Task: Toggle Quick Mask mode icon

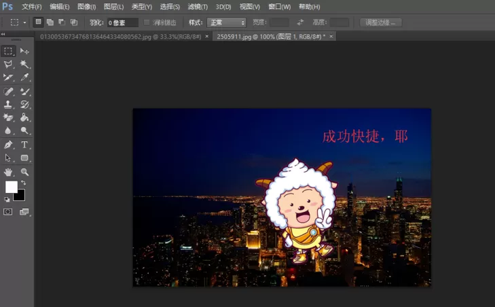Action: click(8, 212)
